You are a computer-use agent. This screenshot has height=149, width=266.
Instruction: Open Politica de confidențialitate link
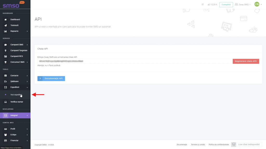[219, 145]
